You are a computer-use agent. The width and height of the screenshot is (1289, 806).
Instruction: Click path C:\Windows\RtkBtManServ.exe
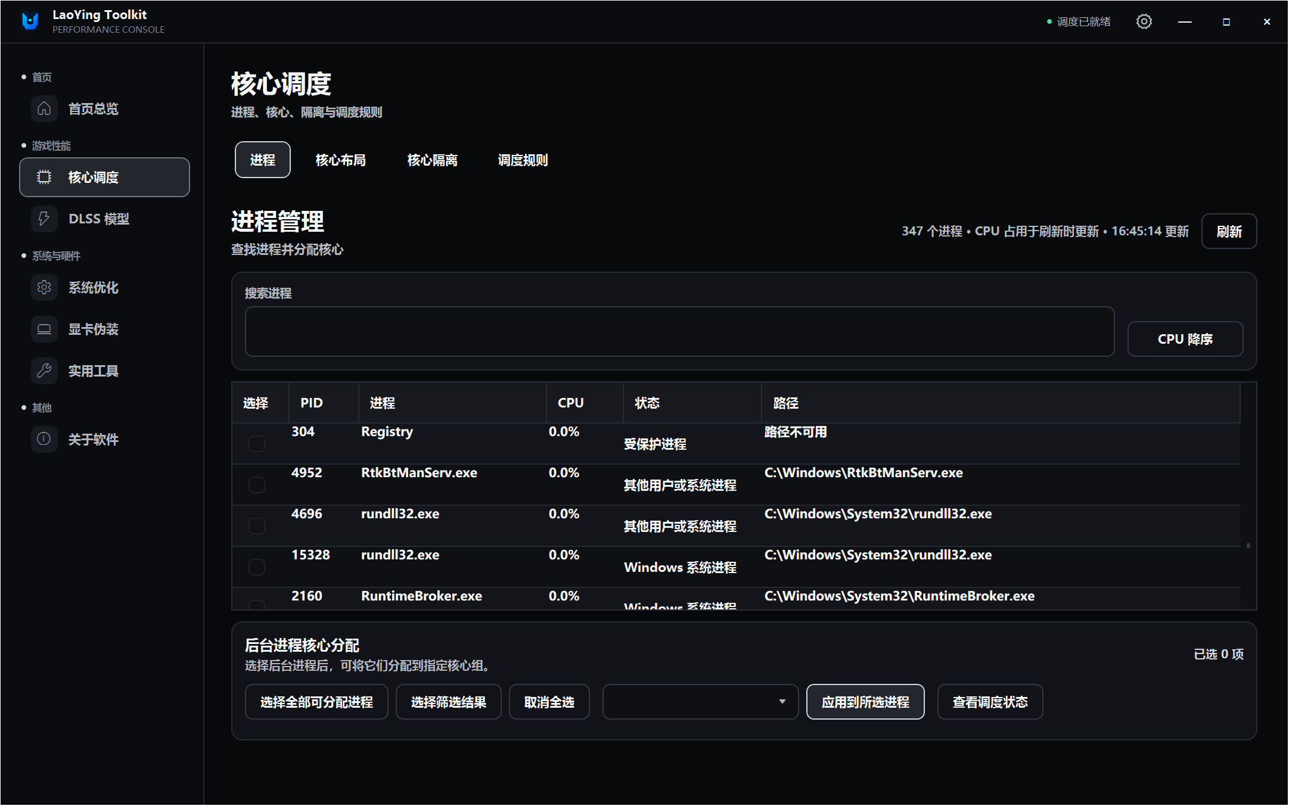[x=864, y=472]
